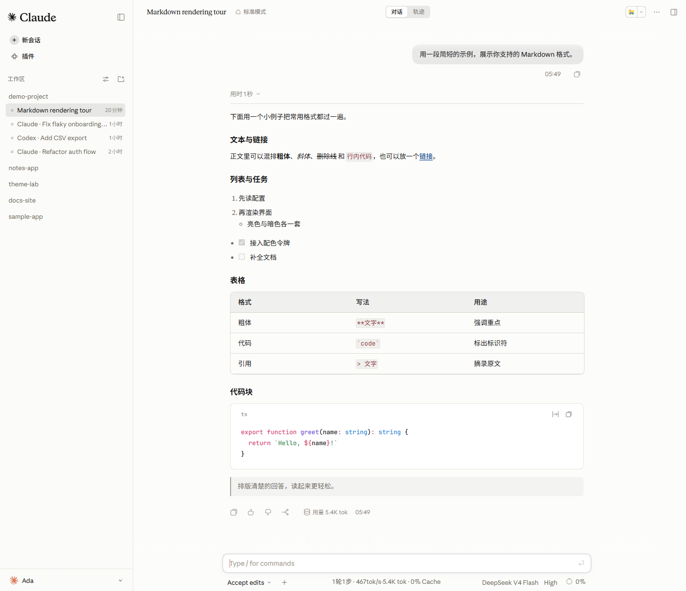Collapse the left sidebar panel icon
Image resolution: width=686 pixels, height=591 pixels.
(x=121, y=17)
